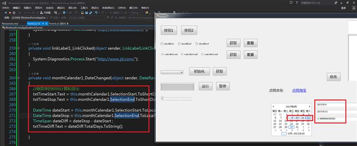
Task: Open the 窗口(W) menu
Action: [133, 8]
